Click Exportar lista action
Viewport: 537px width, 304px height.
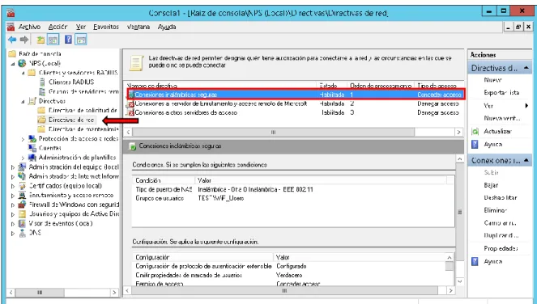click(x=501, y=92)
